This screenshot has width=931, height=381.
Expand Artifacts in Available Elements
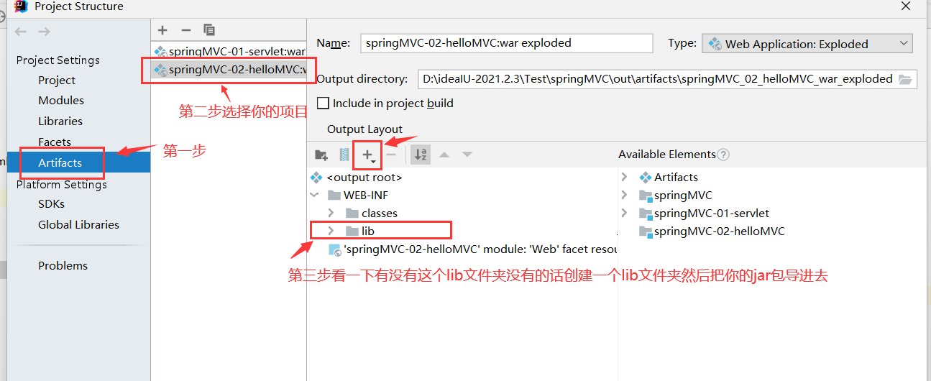pos(624,178)
